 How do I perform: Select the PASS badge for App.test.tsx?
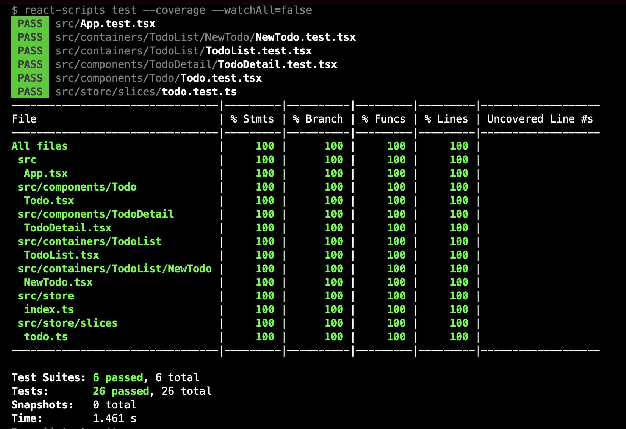(30, 24)
